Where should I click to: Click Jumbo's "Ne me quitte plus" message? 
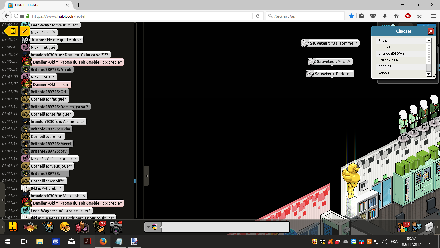53,40
